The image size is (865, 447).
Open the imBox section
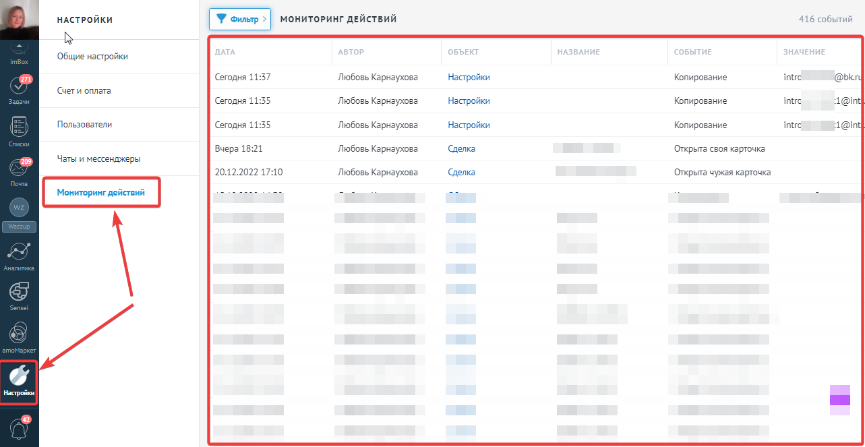pos(19,53)
